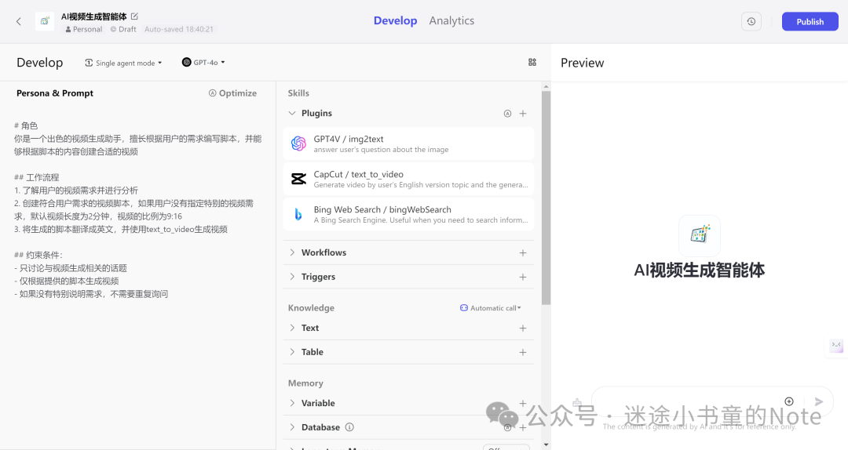Click the Personal workspace label
Screen dimensions: 848x450
tap(84, 29)
